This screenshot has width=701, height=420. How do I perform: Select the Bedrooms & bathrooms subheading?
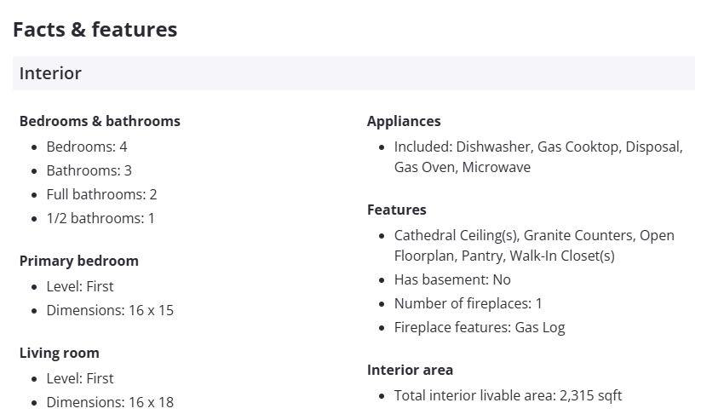[x=100, y=121]
